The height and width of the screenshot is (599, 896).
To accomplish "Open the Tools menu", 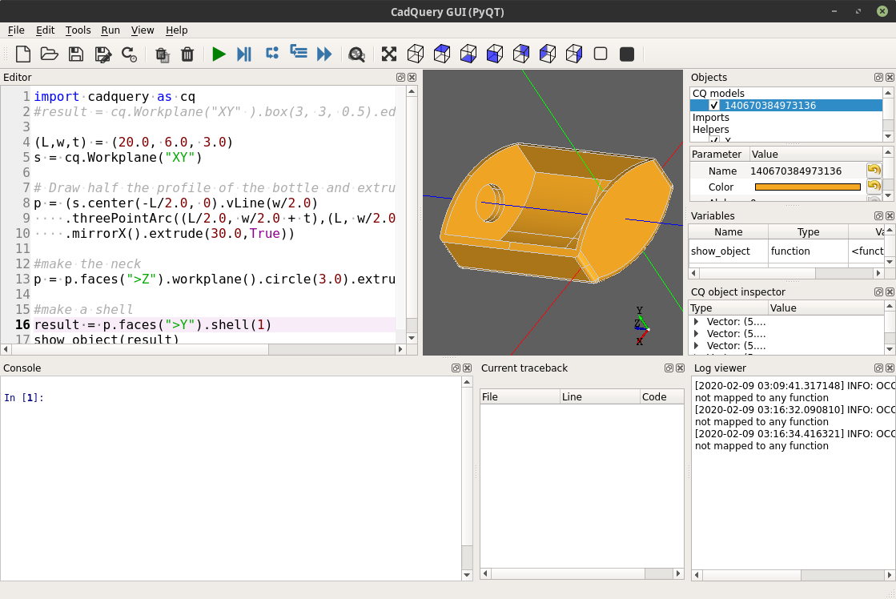I will [78, 30].
